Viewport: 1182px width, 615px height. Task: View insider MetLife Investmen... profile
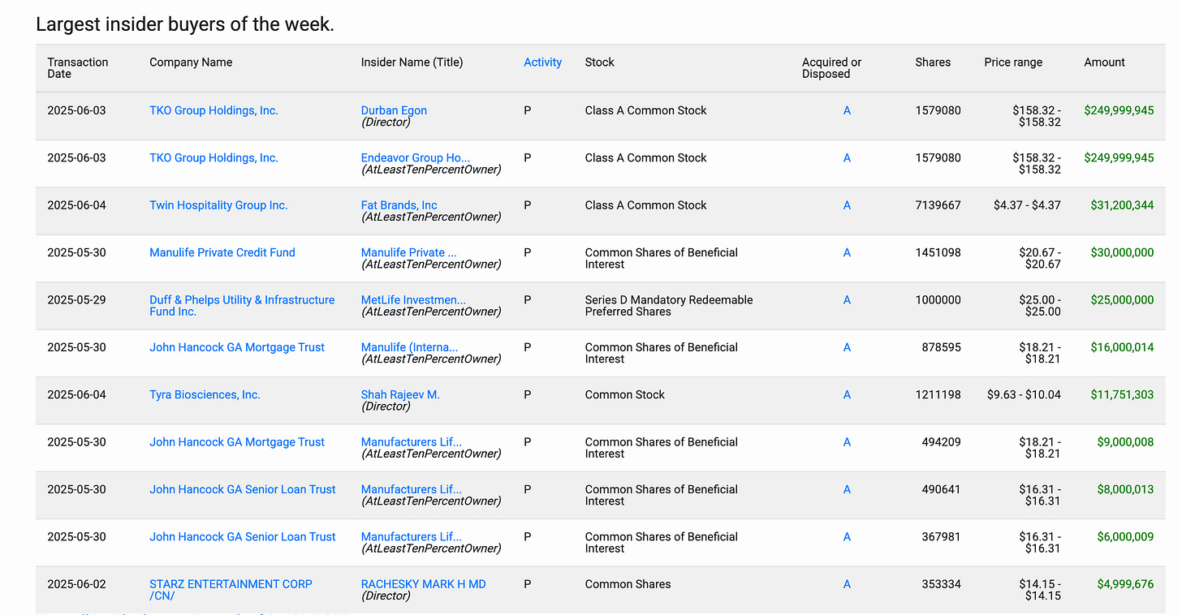(413, 300)
